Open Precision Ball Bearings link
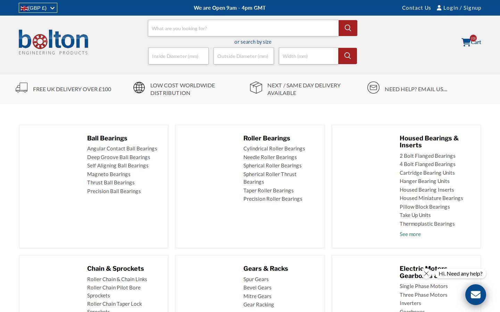 [x=114, y=191]
